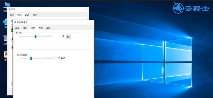Click the microphone boost slider thumb

pyautogui.click(x=31, y=58)
